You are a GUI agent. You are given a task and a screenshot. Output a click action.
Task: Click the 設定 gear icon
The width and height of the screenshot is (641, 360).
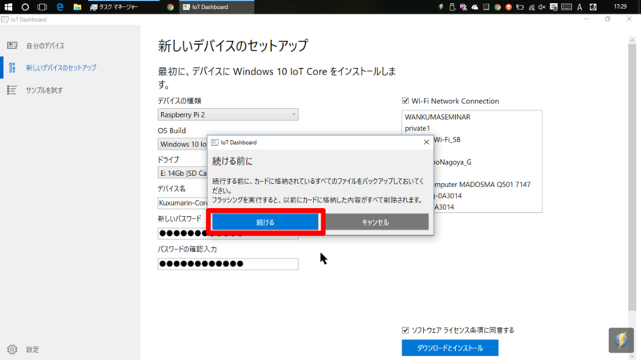click(12, 350)
